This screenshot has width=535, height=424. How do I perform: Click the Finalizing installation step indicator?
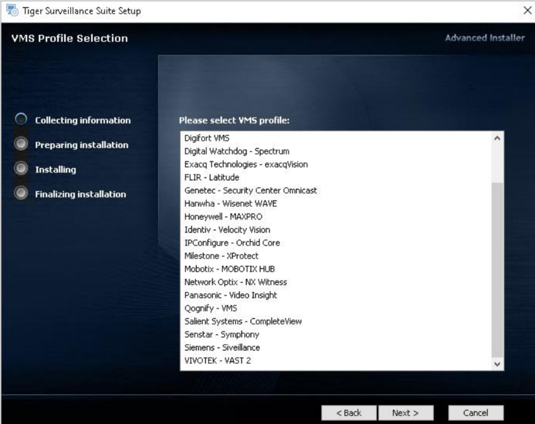point(21,193)
